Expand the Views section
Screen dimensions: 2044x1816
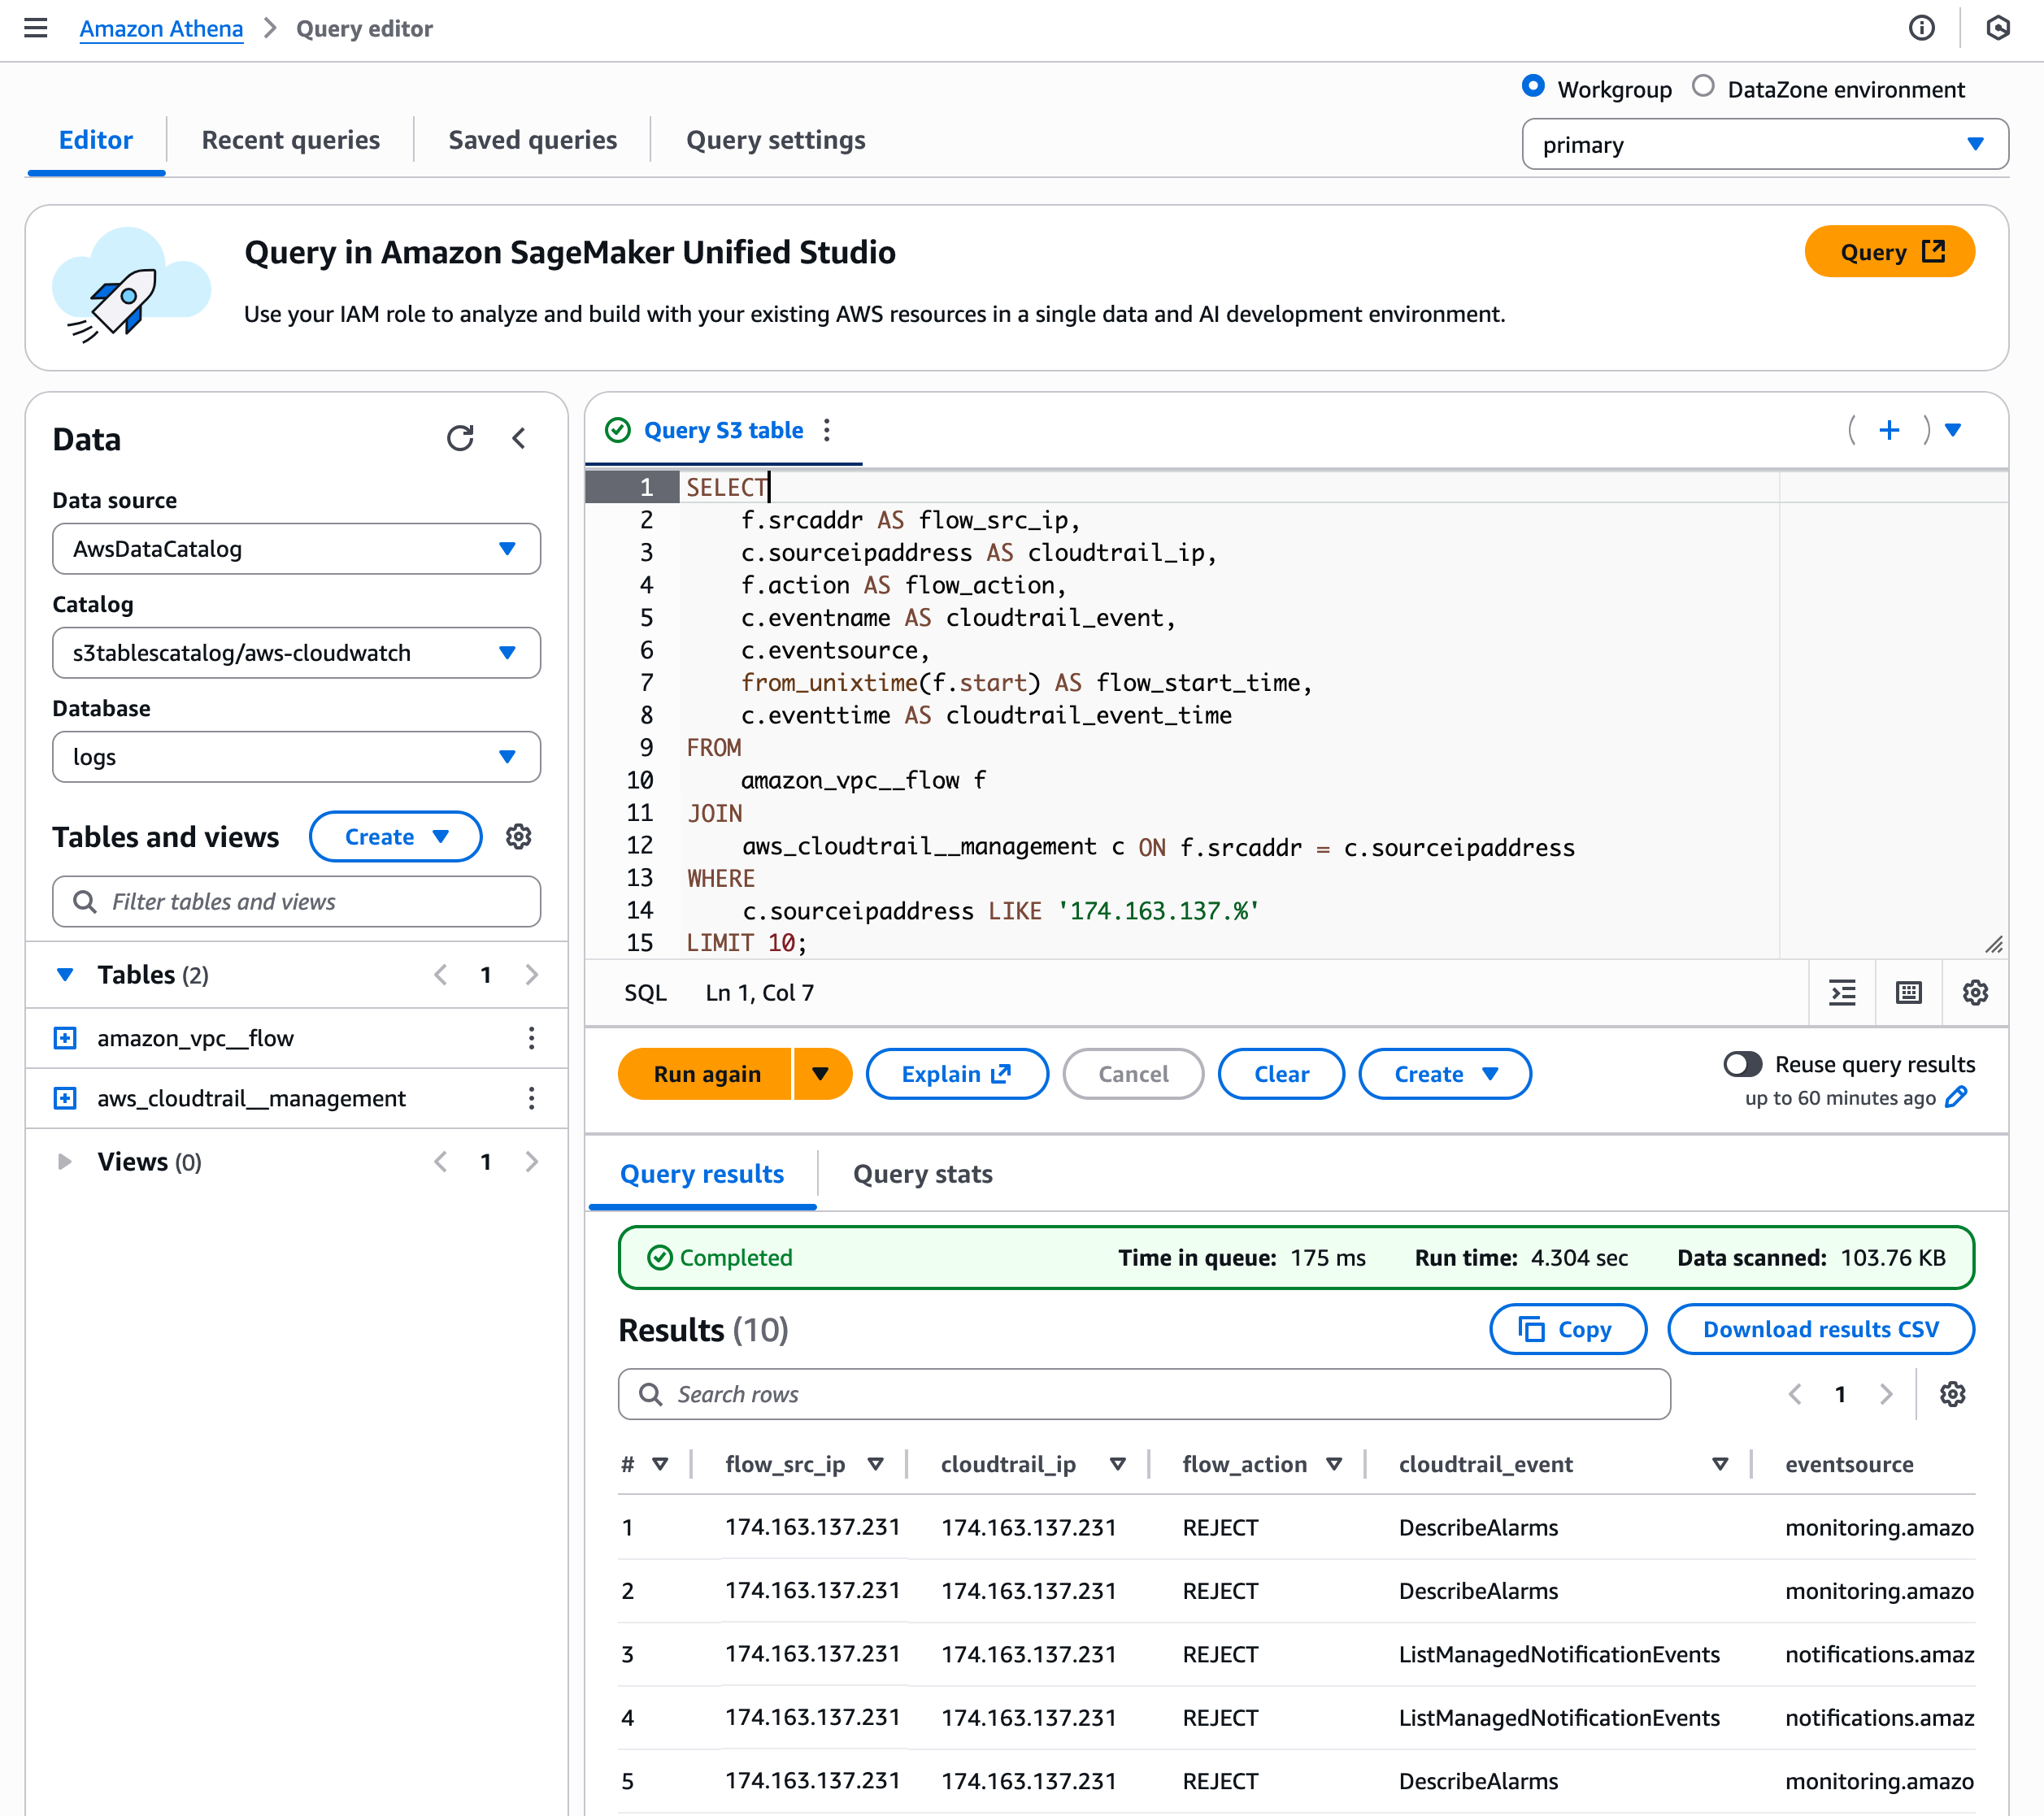click(x=65, y=1161)
